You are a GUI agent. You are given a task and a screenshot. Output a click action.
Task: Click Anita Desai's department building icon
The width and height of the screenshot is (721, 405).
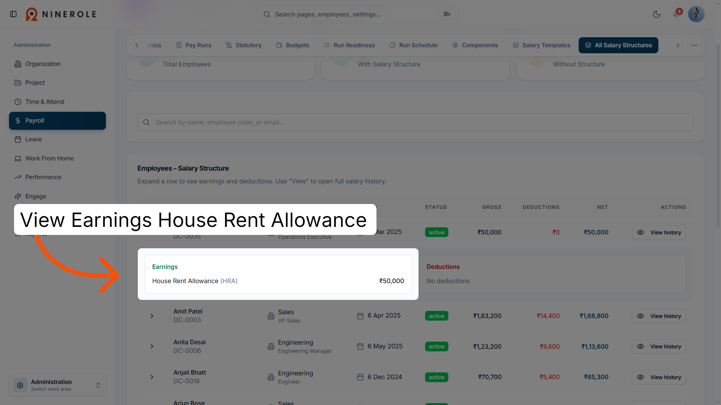[x=271, y=346]
